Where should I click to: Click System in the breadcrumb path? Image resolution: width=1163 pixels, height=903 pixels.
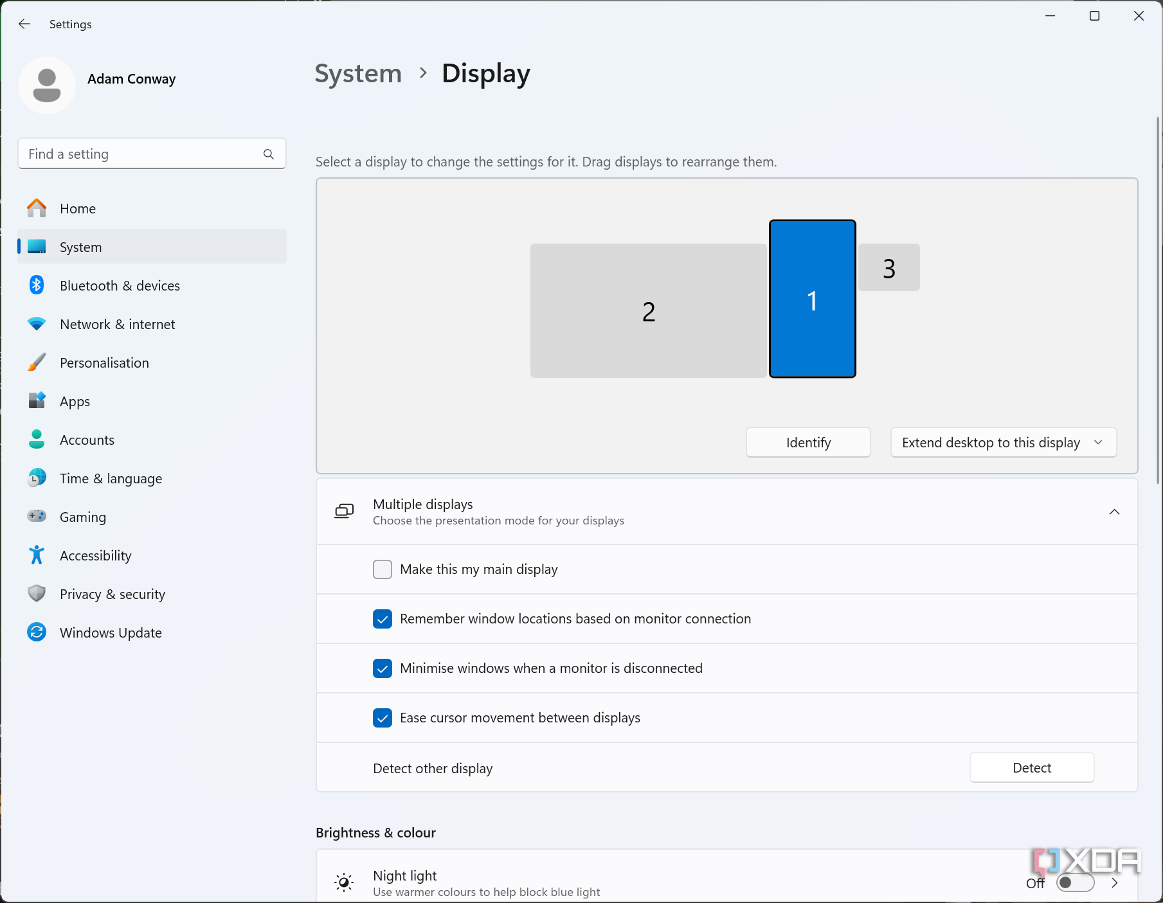click(357, 73)
